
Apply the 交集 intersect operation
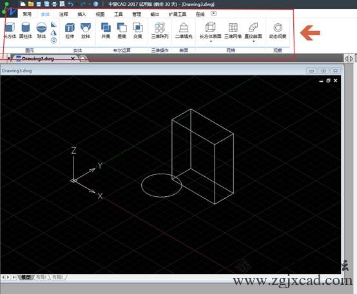point(138,31)
